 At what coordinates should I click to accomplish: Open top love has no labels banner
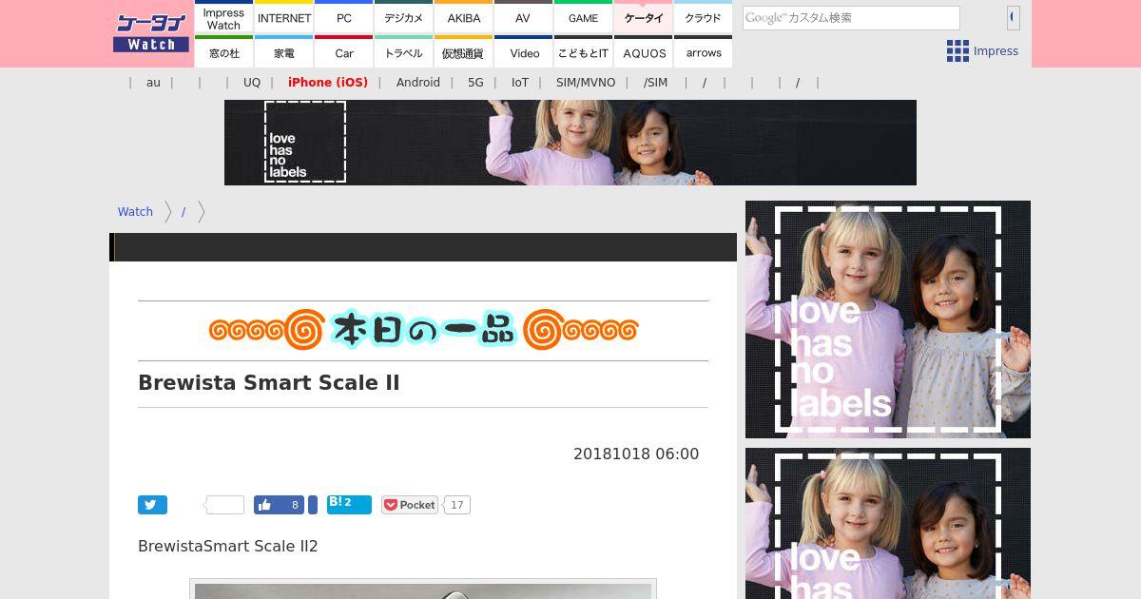(570, 143)
